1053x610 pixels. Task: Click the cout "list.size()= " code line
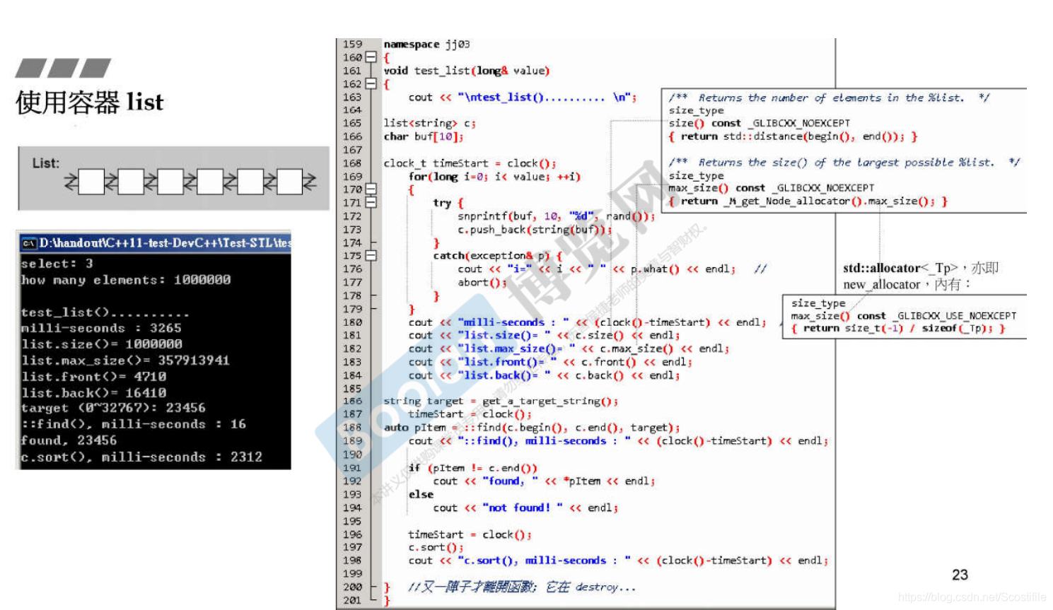point(544,336)
